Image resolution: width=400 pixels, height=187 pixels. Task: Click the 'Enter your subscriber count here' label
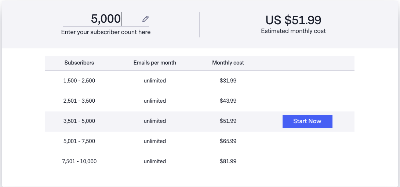[106, 32]
